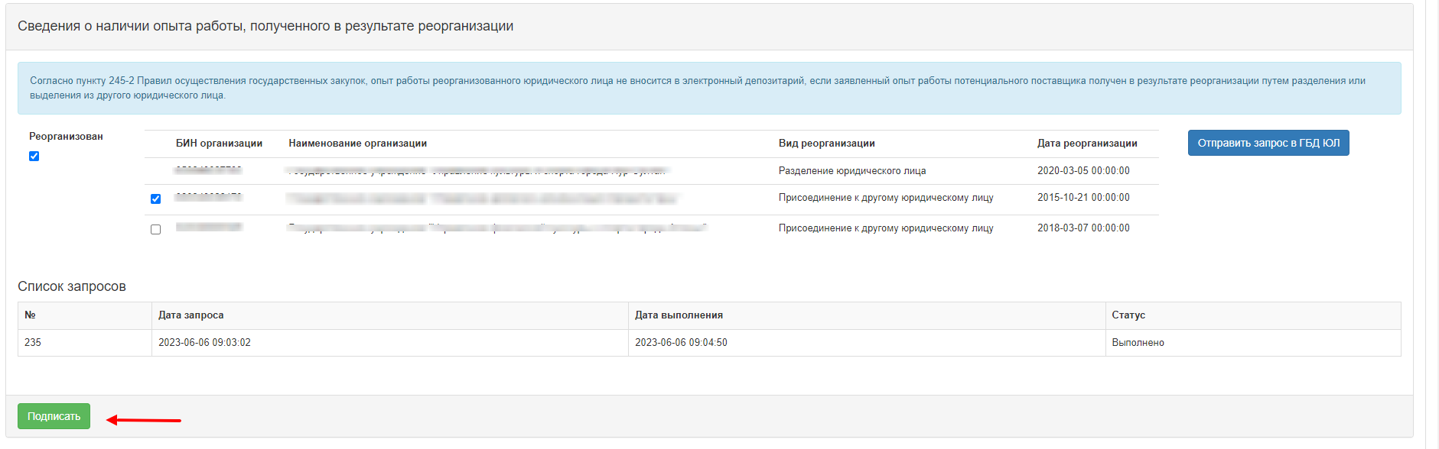The height and width of the screenshot is (449, 1439).
Task: Click the Статус column header
Action: 1128,315
